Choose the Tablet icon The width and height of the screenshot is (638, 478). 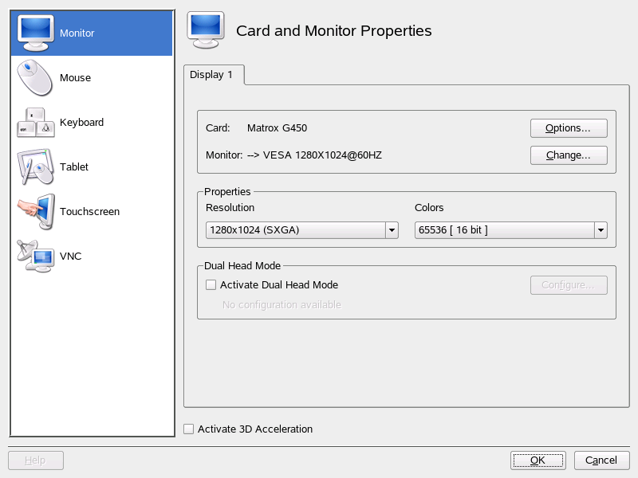click(35, 167)
